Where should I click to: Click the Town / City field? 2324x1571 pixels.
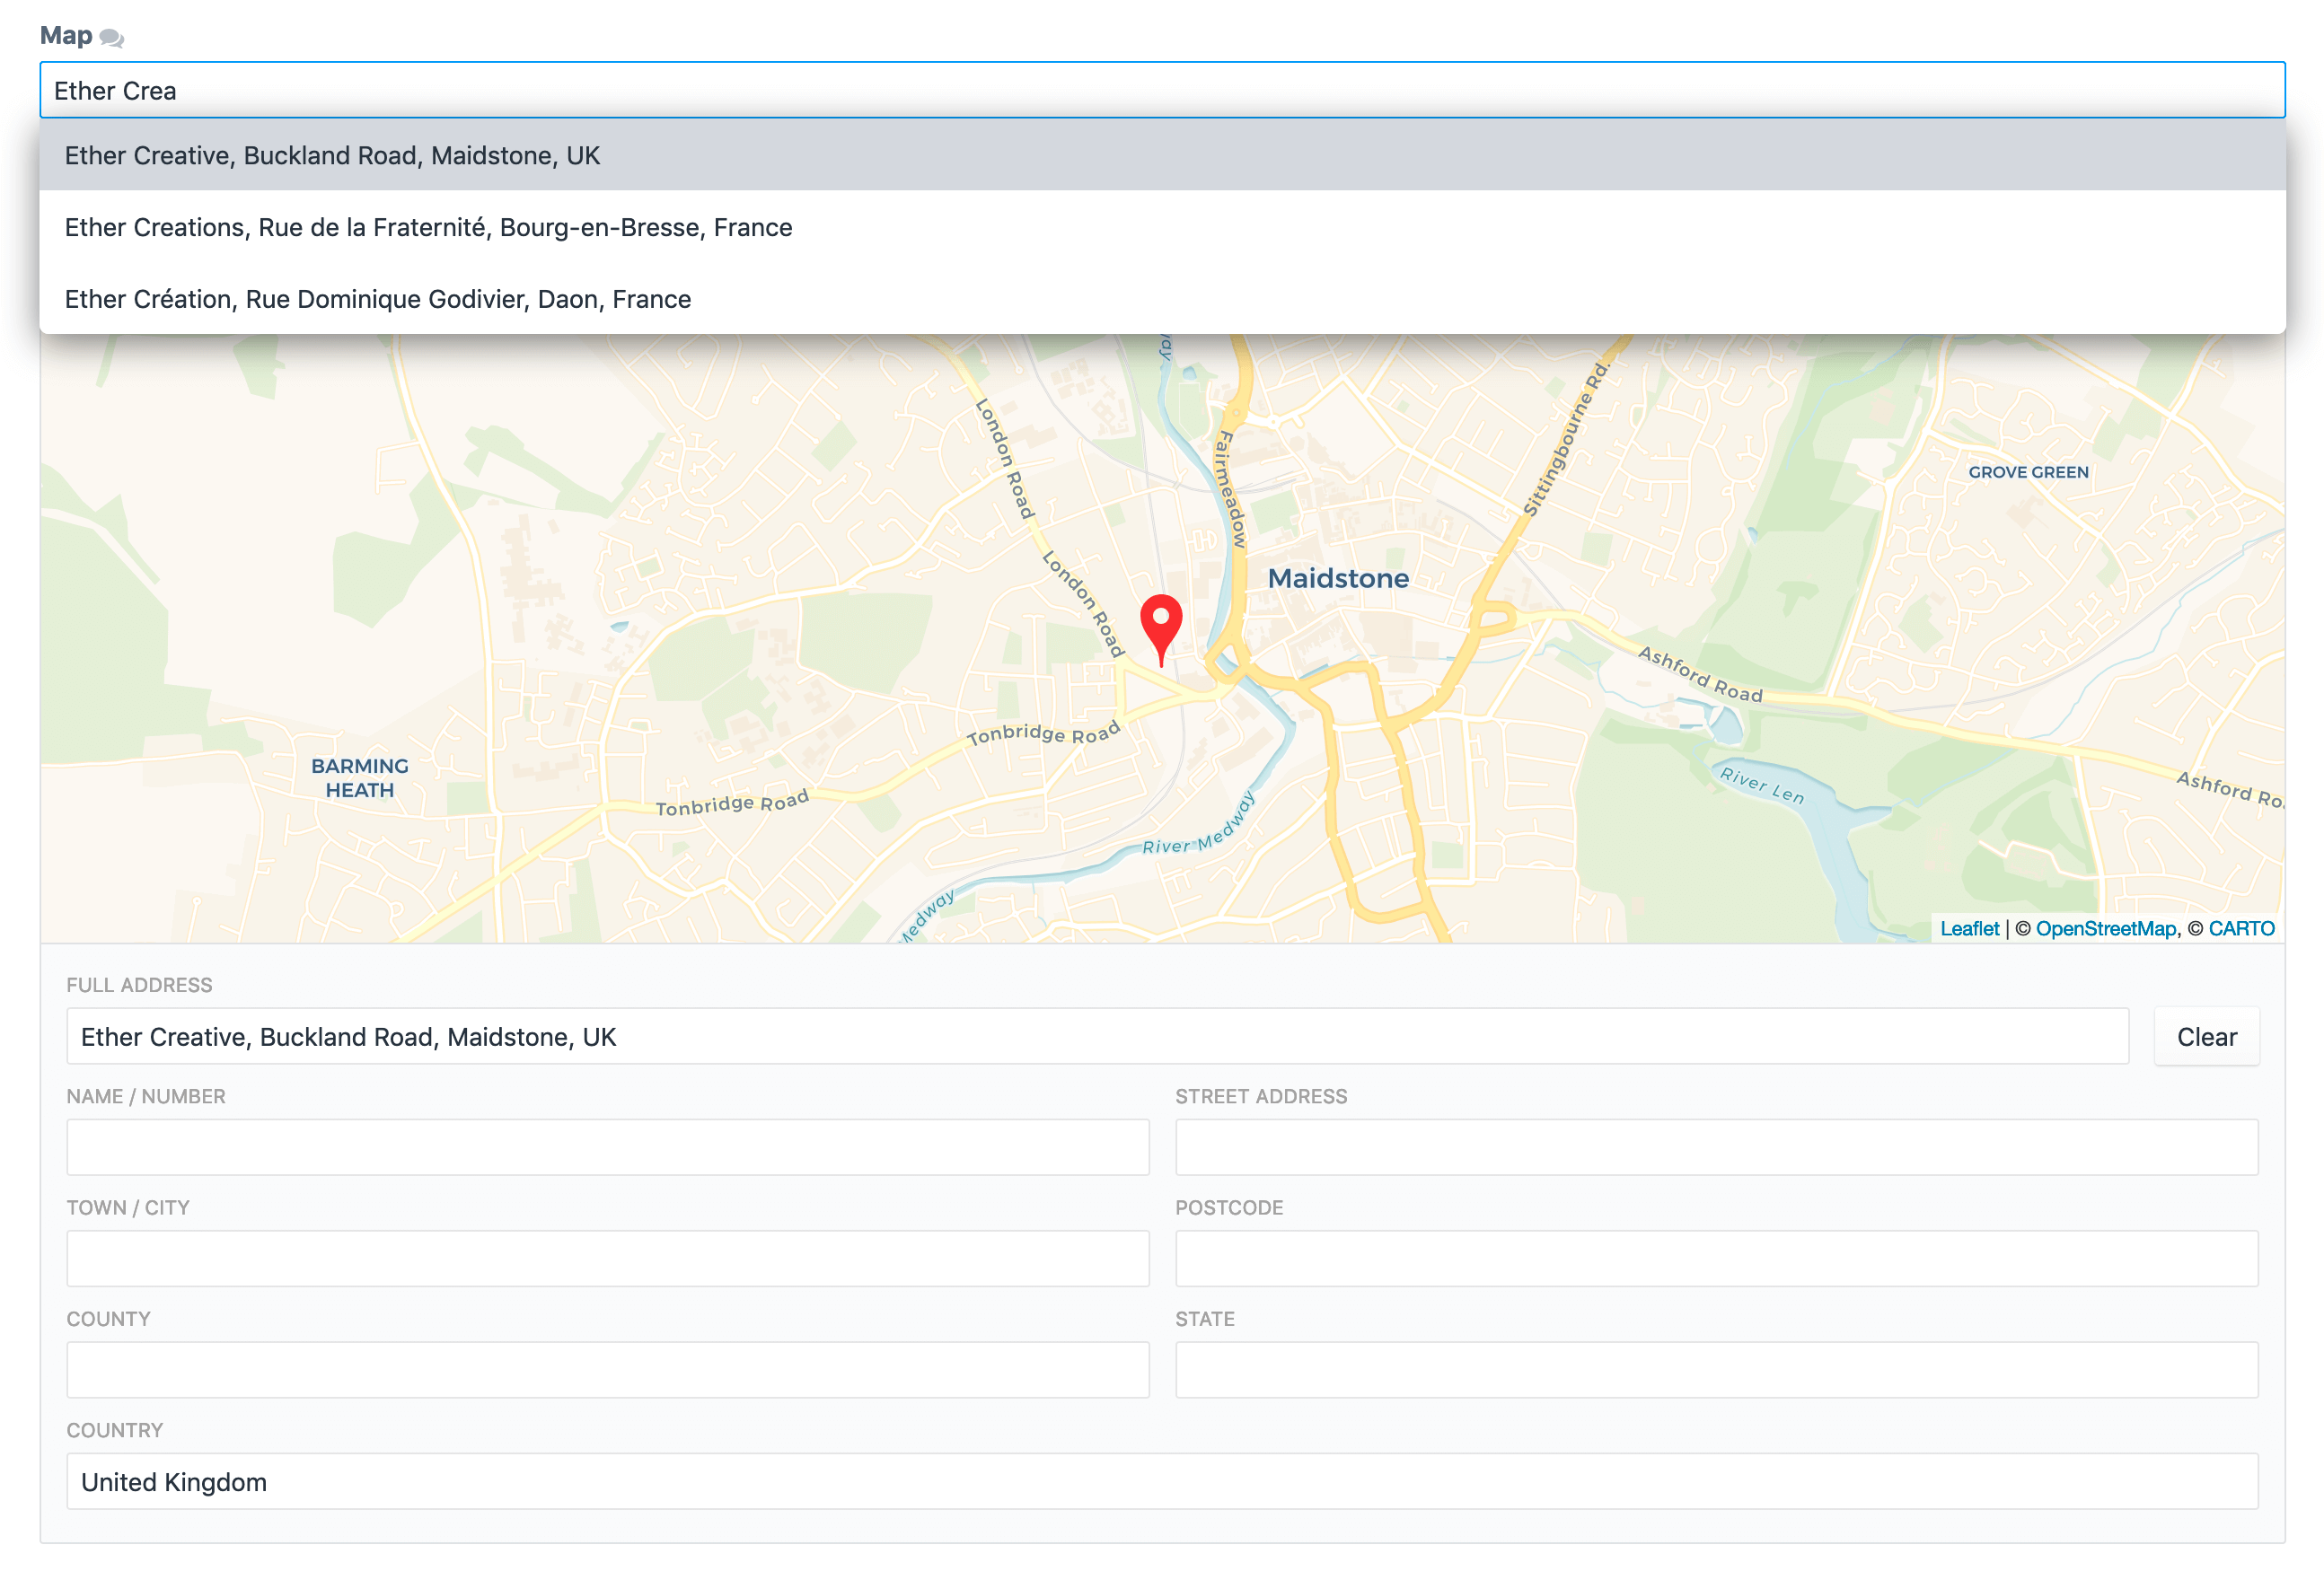(x=607, y=1259)
